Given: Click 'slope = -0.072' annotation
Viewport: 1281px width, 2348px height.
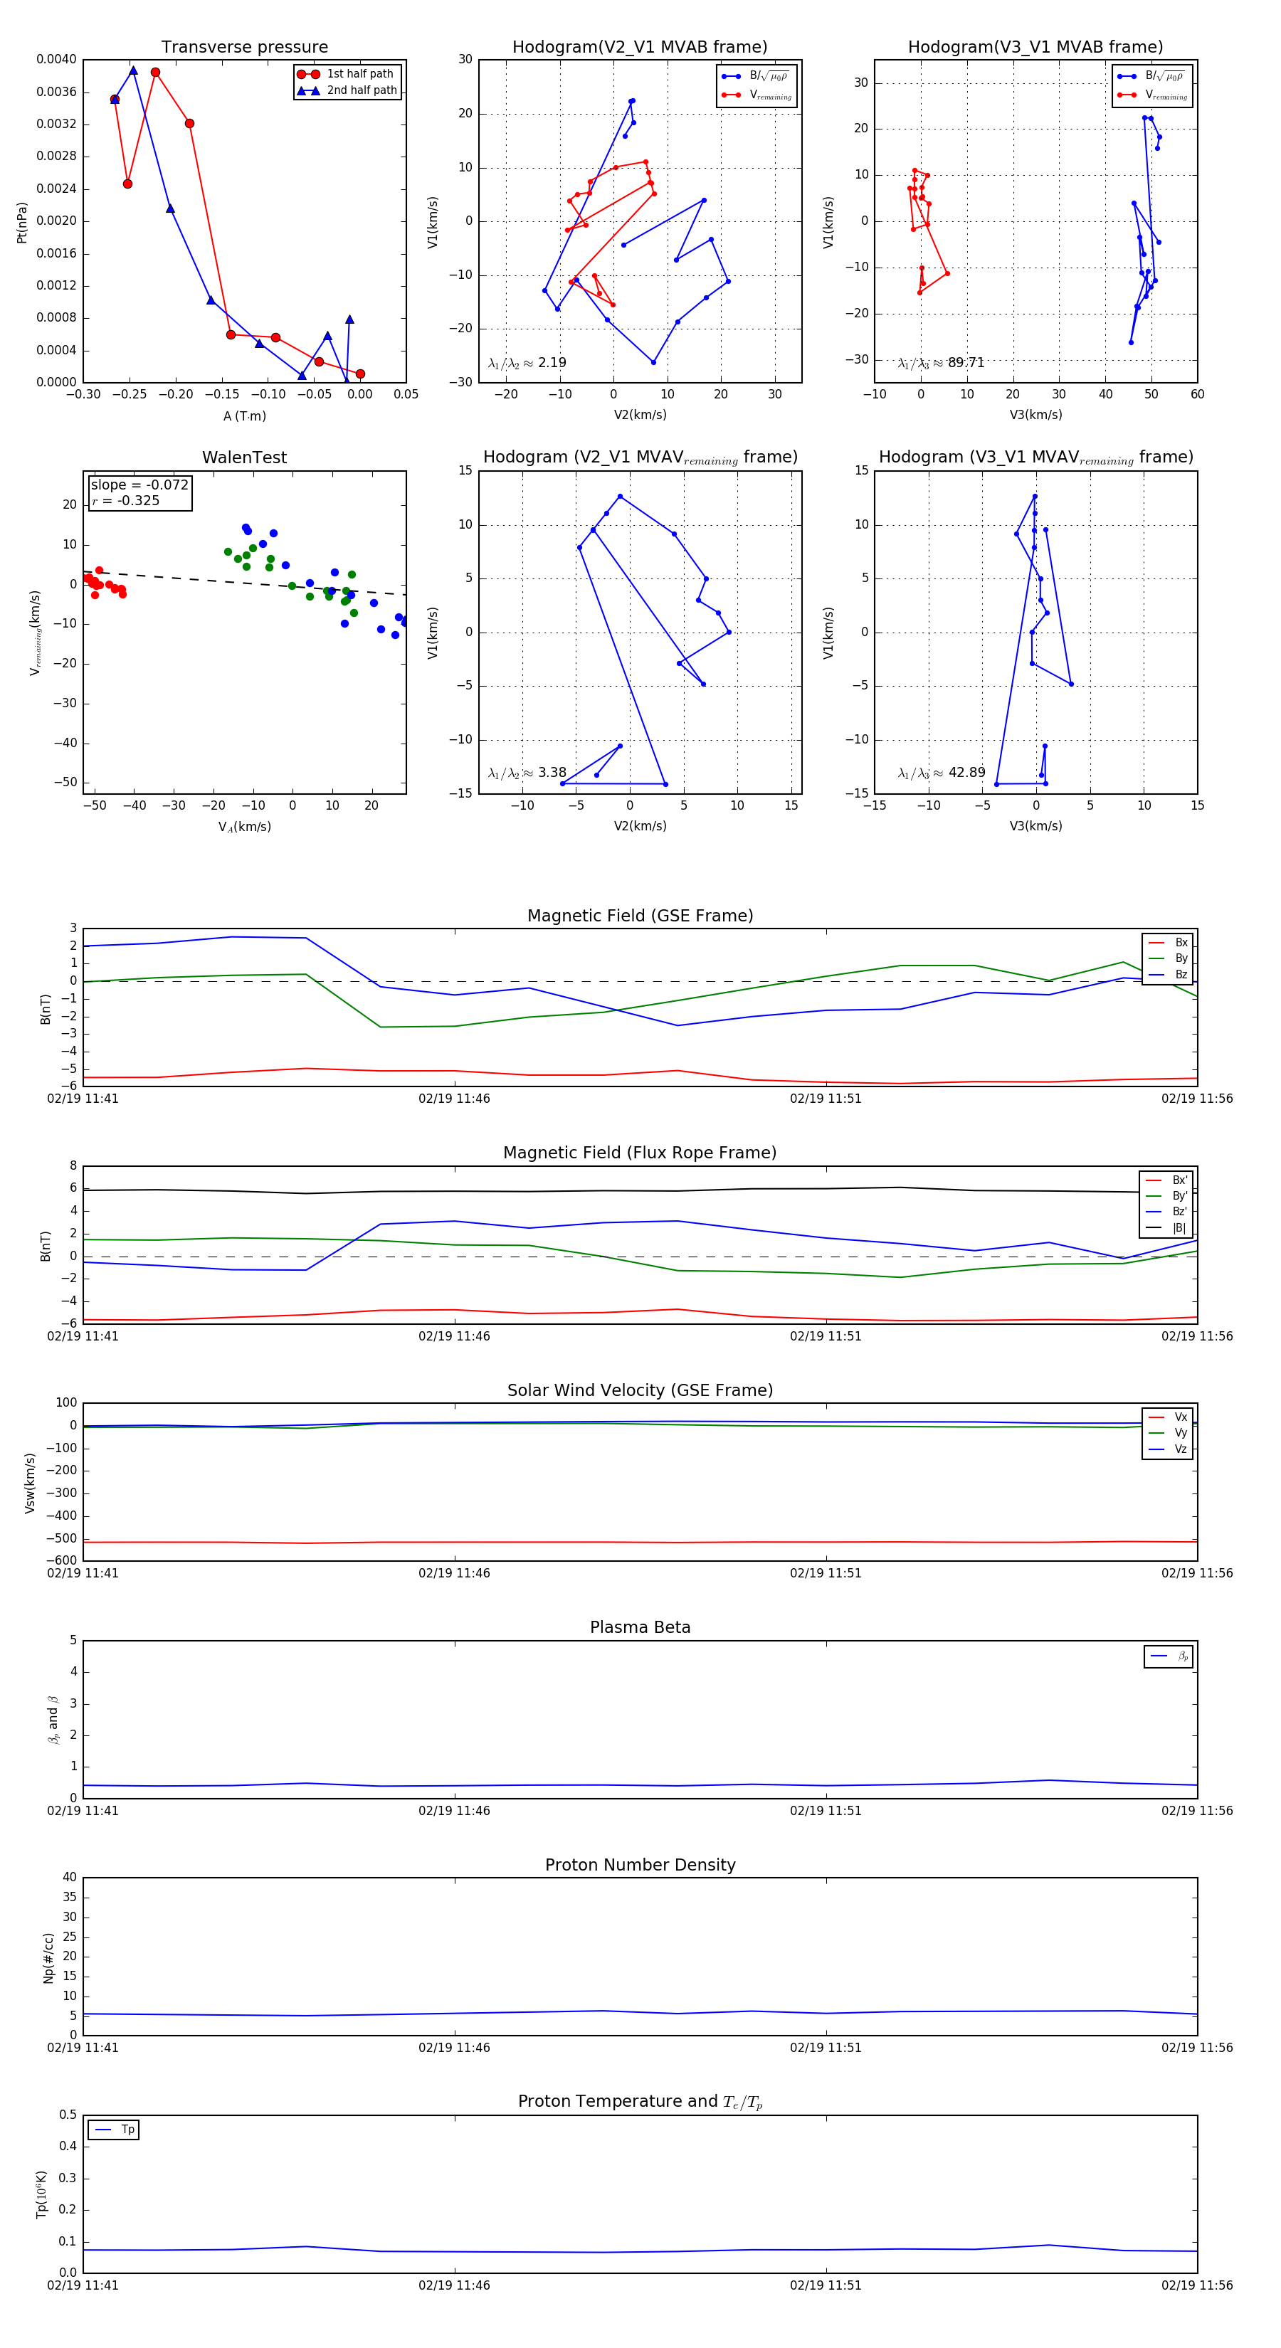Looking at the screenshot, I should point(139,485).
